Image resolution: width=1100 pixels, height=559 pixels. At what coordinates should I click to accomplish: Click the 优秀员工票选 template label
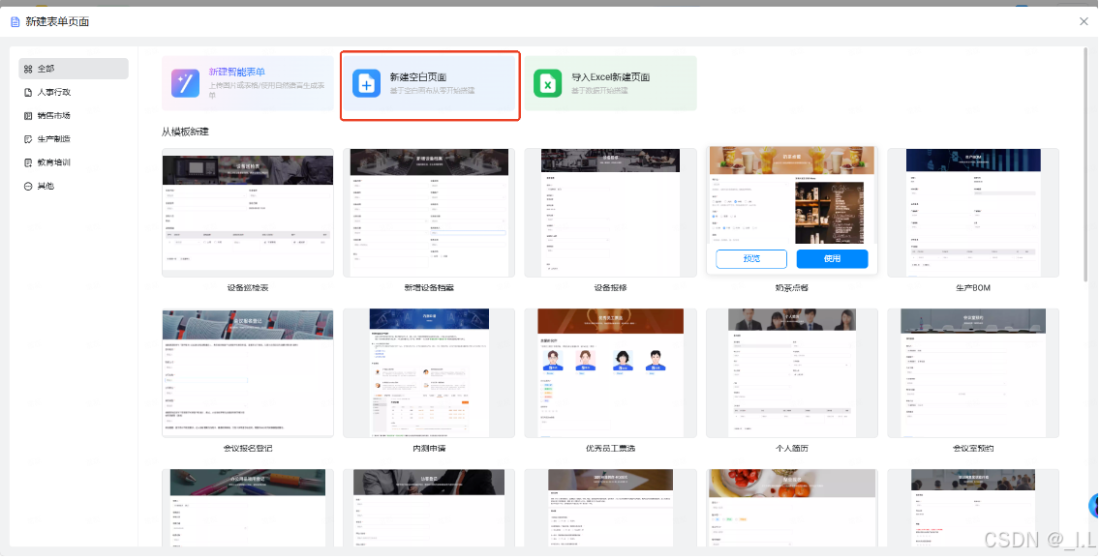(x=610, y=449)
